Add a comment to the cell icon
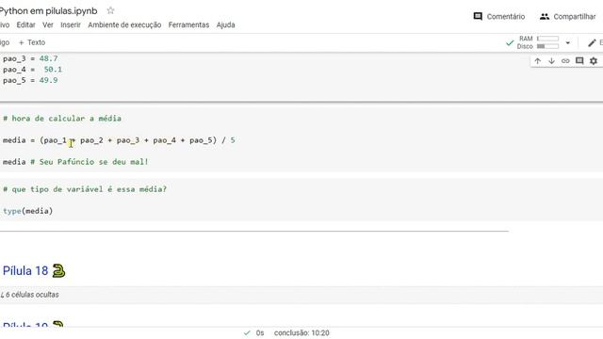The width and height of the screenshot is (603, 339). tap(579, 60)
